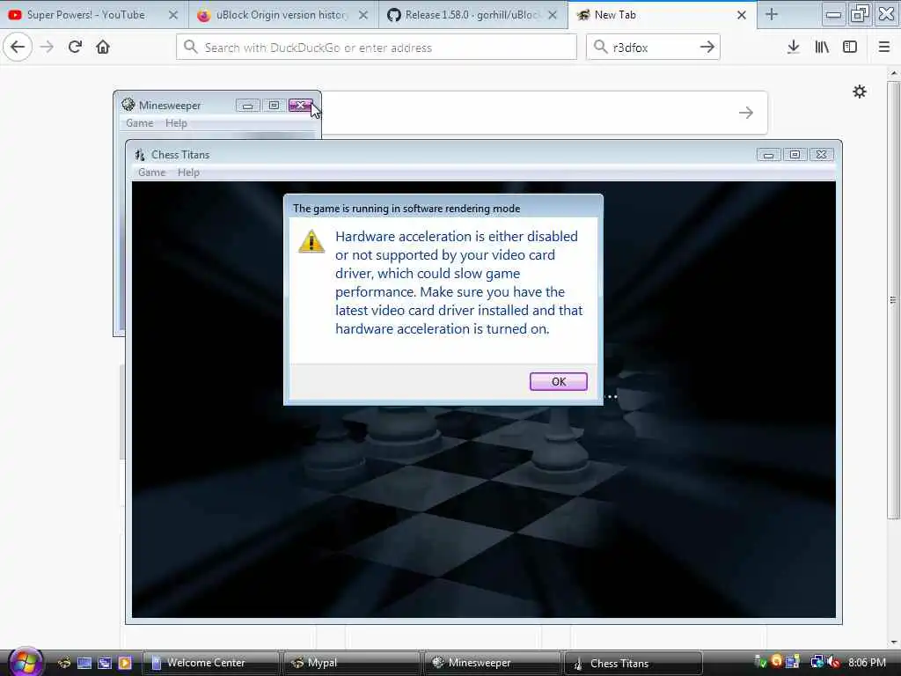
Task: Go forward in the browser
Action: pyautogui.click(x=48, y=48)
